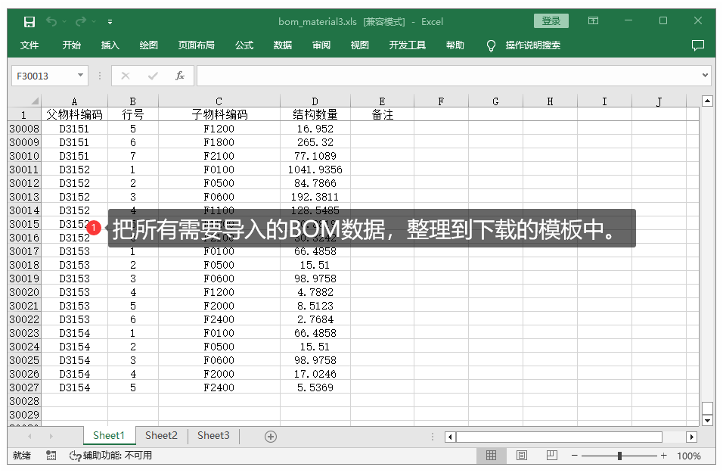The width and height of the screenshot is (723, 473).
Task: Switch to the 插入 ribbon tab
Action: tap(110, 45)
